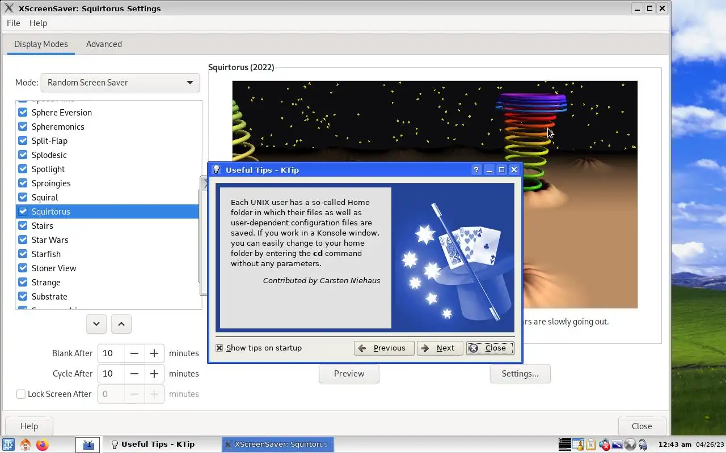726x453 pixels.
Task: Uncheck the Stoner View checkbox
Action: click(23, 268)
